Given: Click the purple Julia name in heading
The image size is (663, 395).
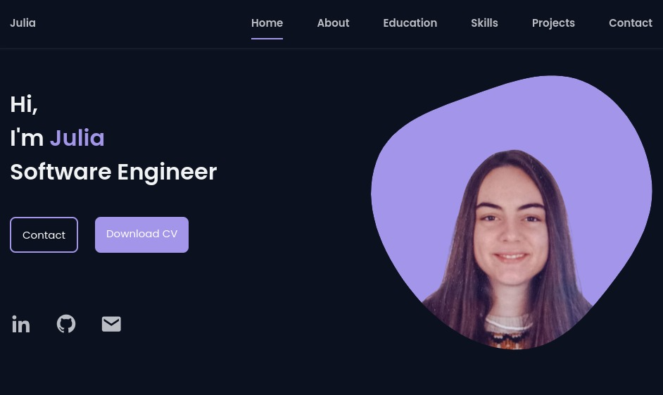Looking at the screenshot, I should (x=77, y=138).
